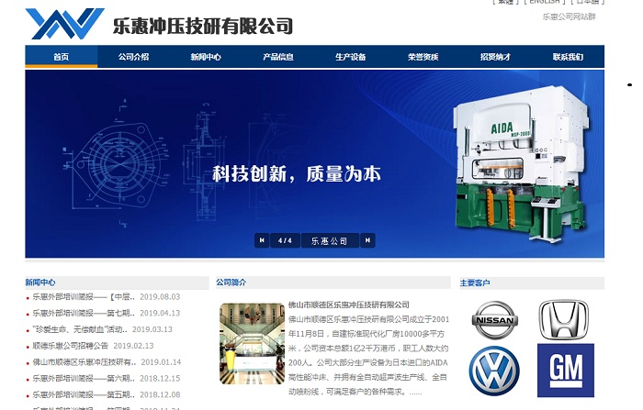Open the 公司介绍 menu item
The image size is (643, 410).
tap(133, 57)
